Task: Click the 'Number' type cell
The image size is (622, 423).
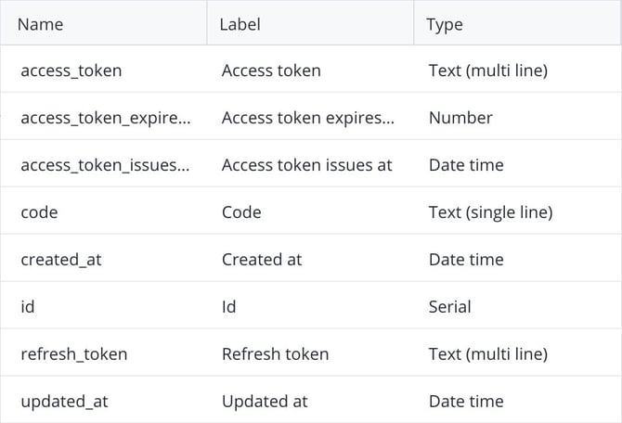Action: pyautogui.click(x=460, y=118)
